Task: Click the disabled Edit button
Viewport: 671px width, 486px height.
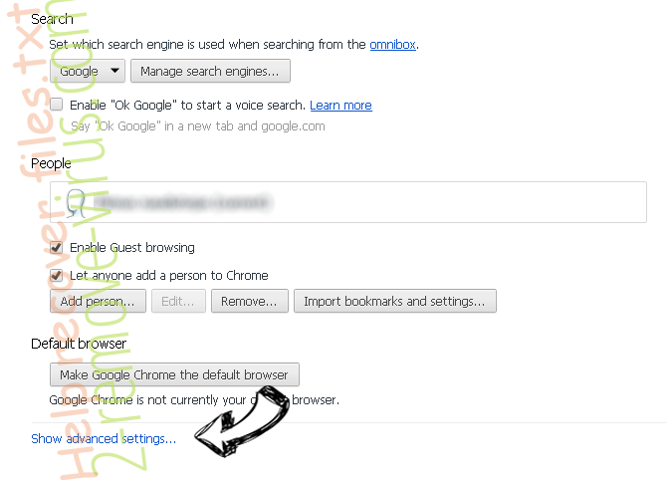Action: pyautogui.click(x=178, y=301)
